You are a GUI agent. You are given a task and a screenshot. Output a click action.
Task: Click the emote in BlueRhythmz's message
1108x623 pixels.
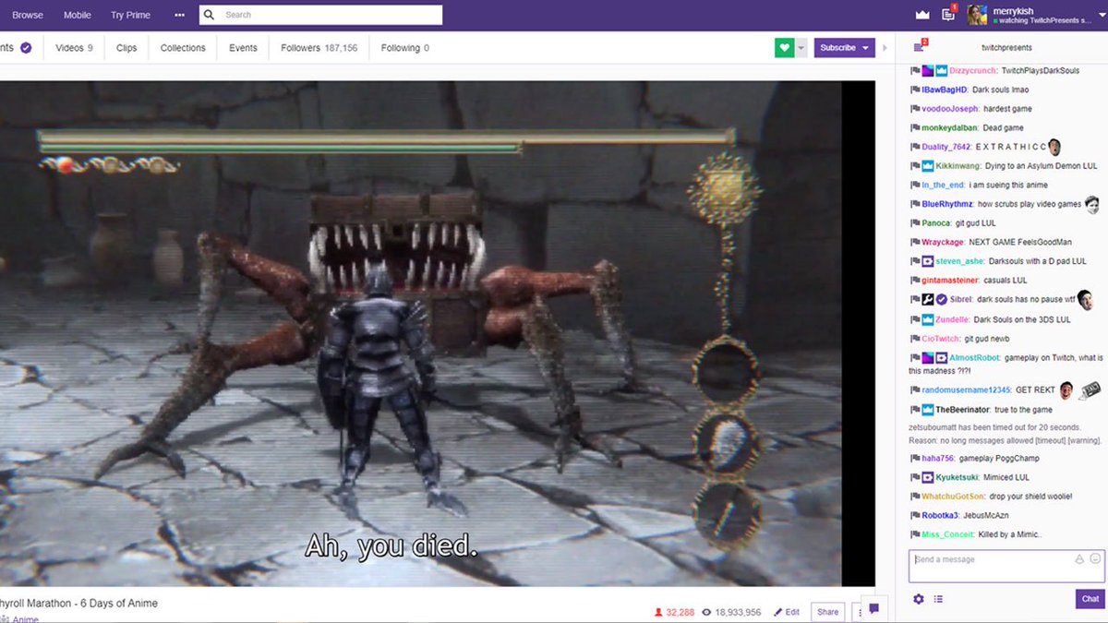point(1092,204)
